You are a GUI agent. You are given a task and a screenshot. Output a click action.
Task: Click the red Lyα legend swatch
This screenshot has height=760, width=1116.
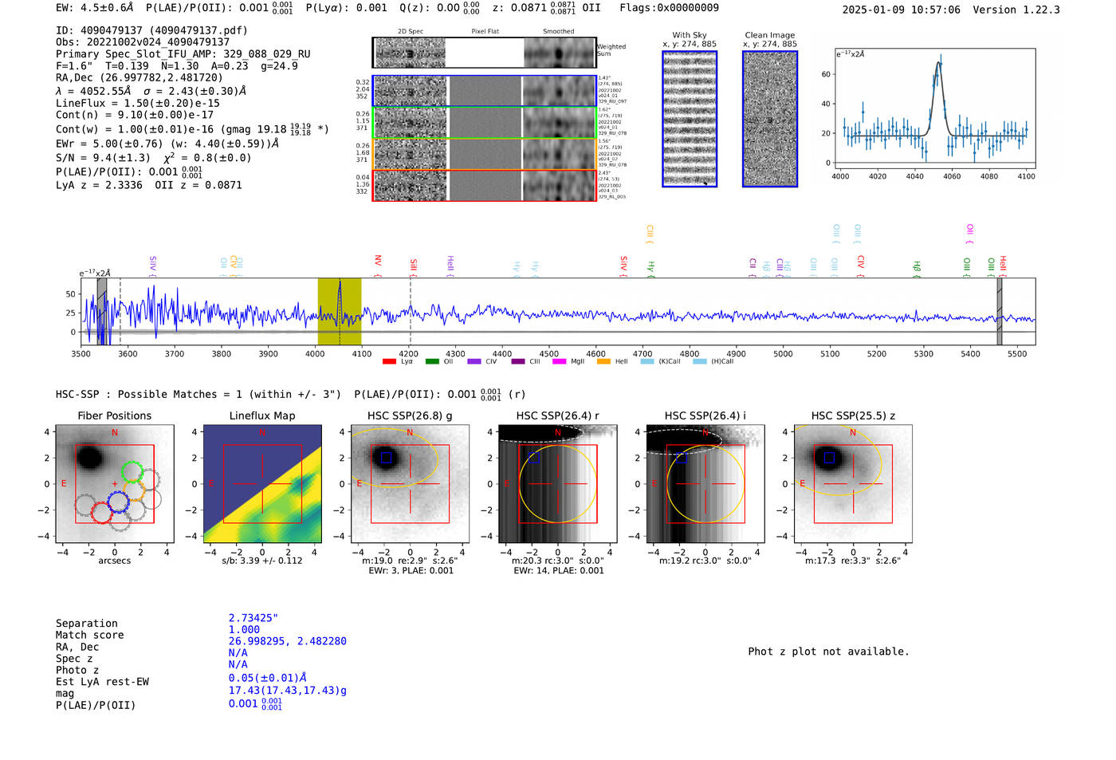point(389,361)
